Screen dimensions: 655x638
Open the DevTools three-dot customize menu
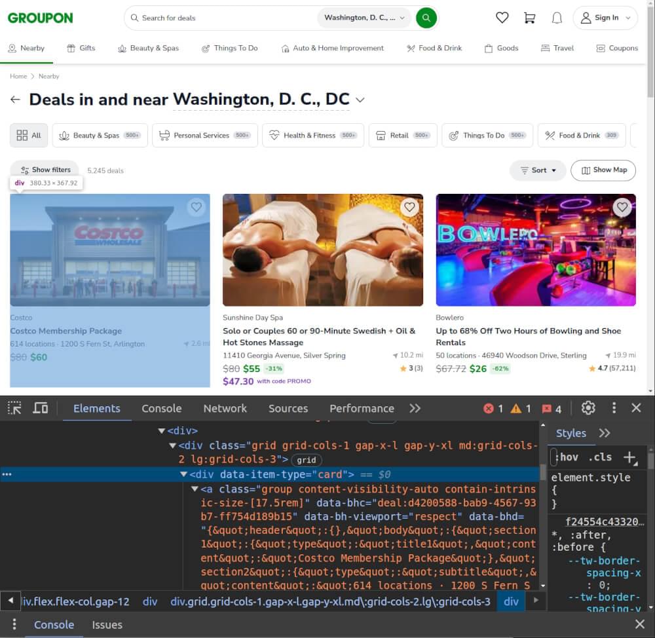pyautogui.click(x=614, y=407)
